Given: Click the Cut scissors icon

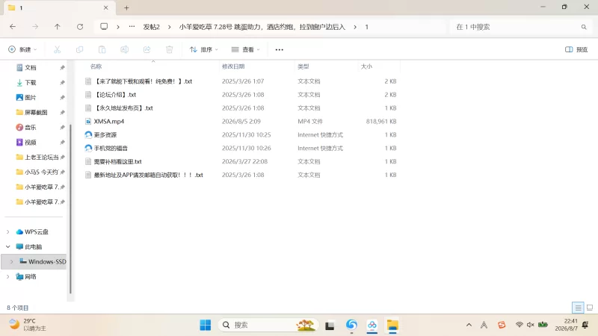Looking at the screenshot, I should tap(58, 49).
